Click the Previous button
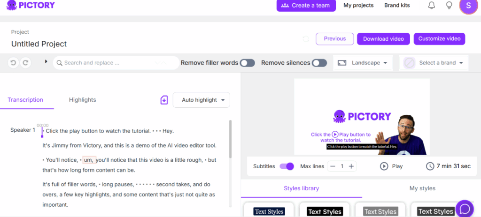Viewport: 481px width, 217px height. [x=335, y=39]
